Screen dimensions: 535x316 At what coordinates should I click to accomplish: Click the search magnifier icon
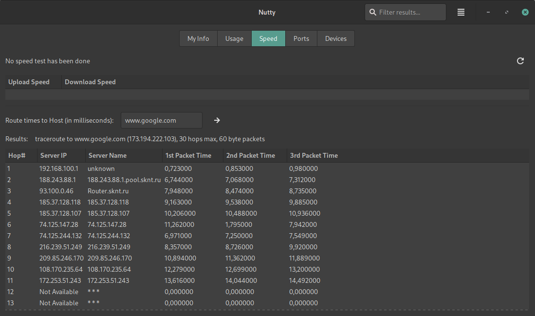click(373, 12)
